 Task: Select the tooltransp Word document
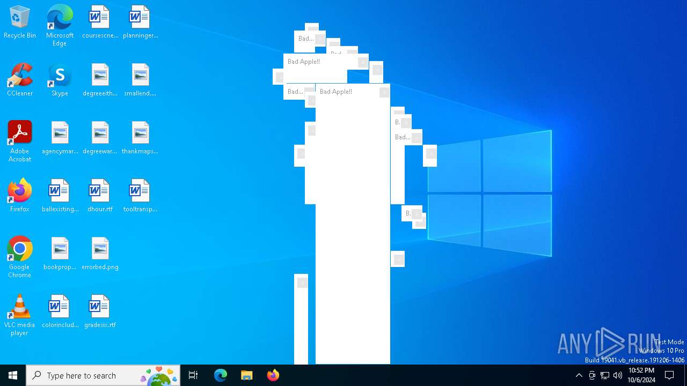140,196
